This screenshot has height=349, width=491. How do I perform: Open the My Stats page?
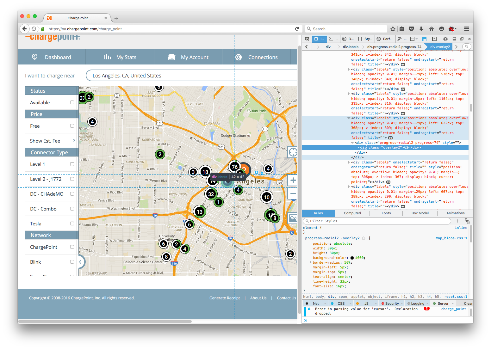[x=120, y=57]
